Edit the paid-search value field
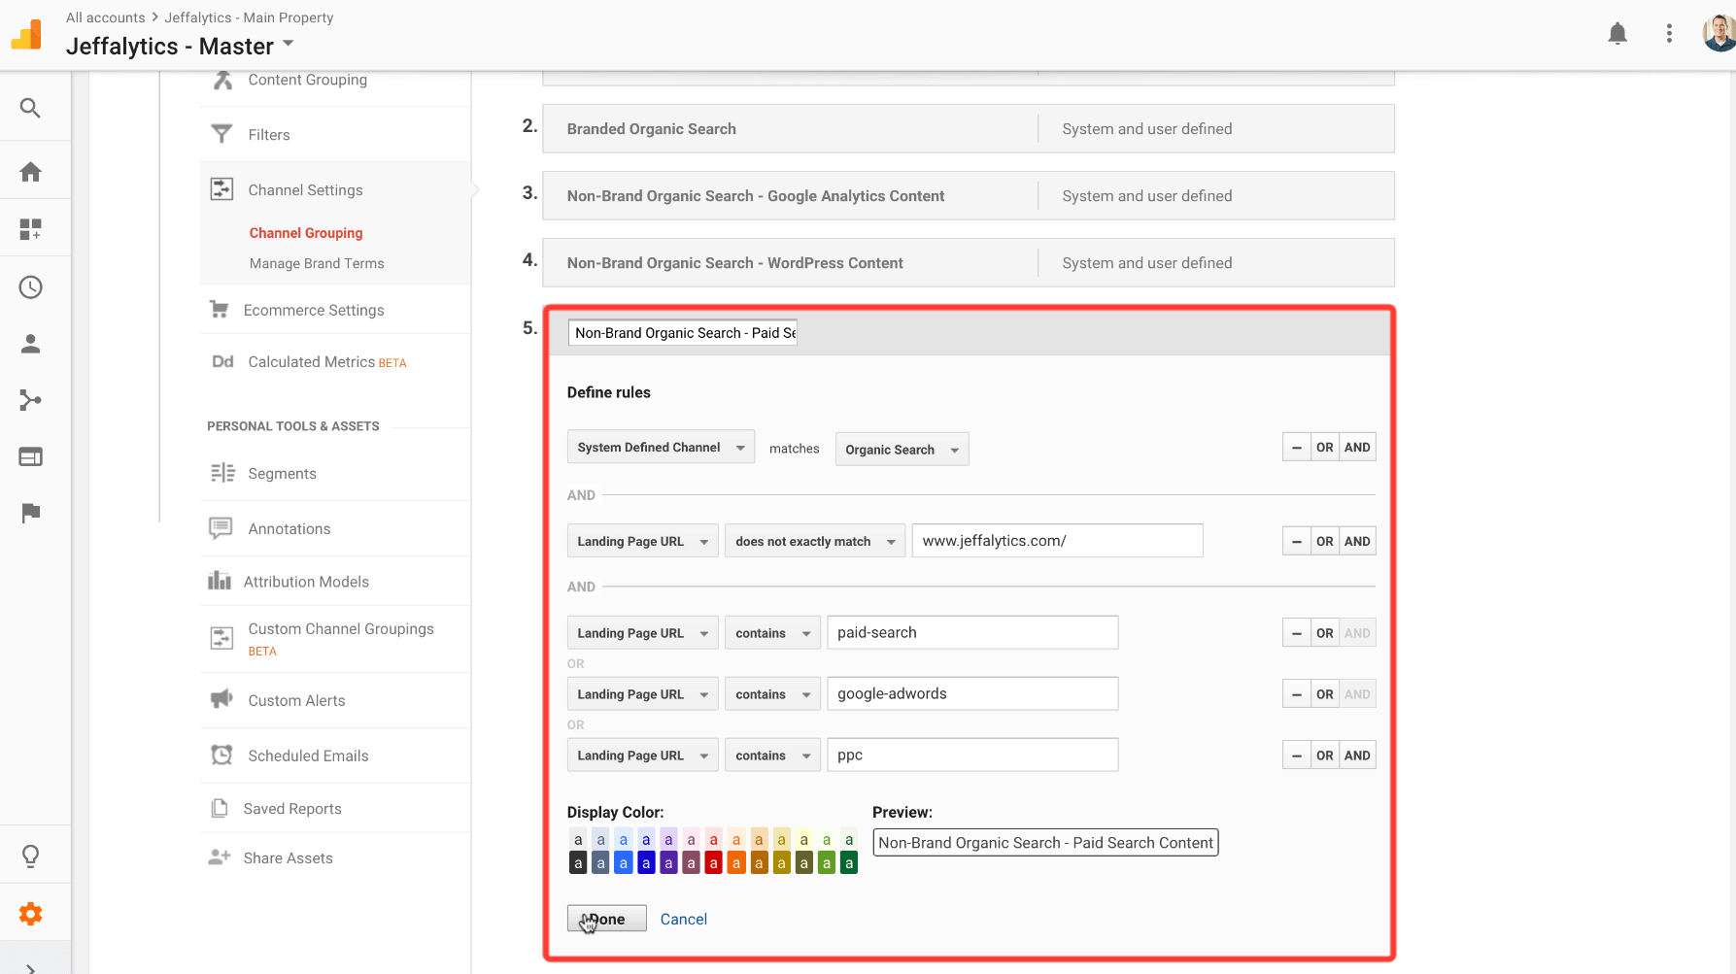Screen dimensions: 1736x974 click(972, 632)
